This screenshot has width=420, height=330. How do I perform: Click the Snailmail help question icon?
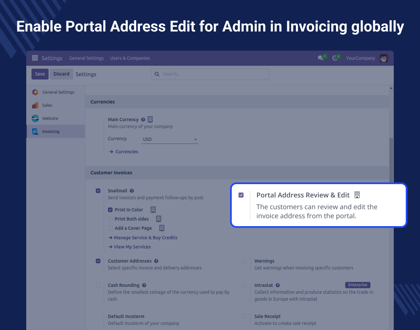[132, 191]
